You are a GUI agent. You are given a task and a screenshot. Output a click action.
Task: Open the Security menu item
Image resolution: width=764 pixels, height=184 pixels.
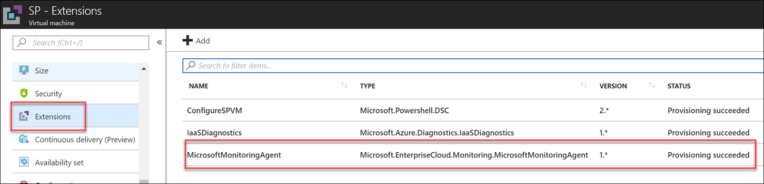coord(76,93)
